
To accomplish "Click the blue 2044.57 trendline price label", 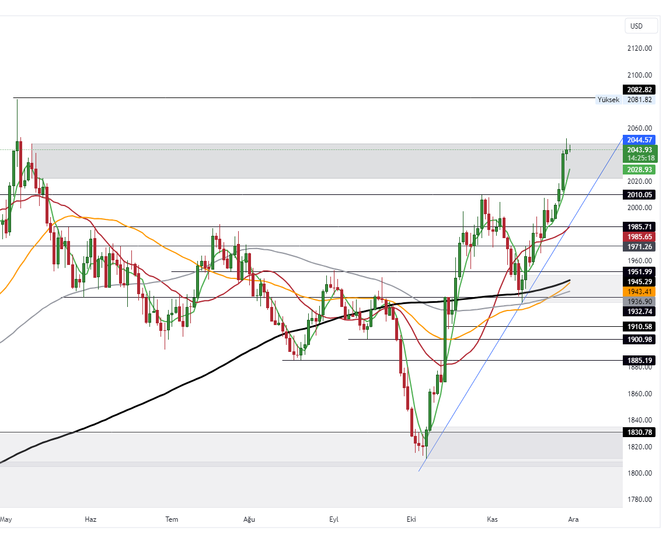I will 639,140.
